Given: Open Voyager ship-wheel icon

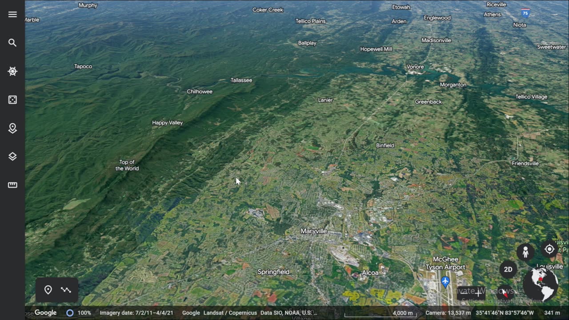Looking at the screenshot, I should tap(12, 71).
